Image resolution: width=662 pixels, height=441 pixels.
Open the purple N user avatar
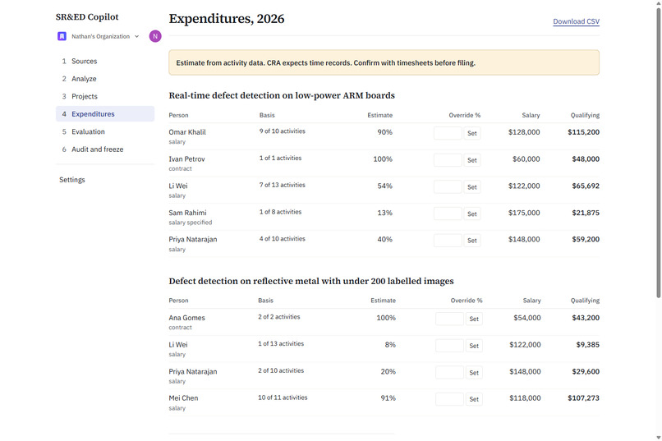(x=155, y=36)
